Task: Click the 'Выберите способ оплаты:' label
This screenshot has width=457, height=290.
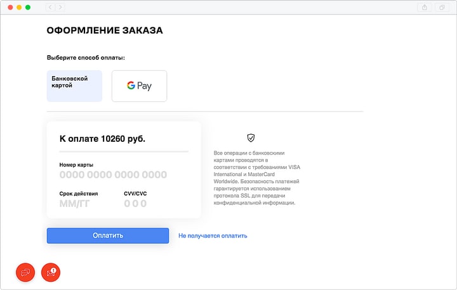Action: click(86, 58)
